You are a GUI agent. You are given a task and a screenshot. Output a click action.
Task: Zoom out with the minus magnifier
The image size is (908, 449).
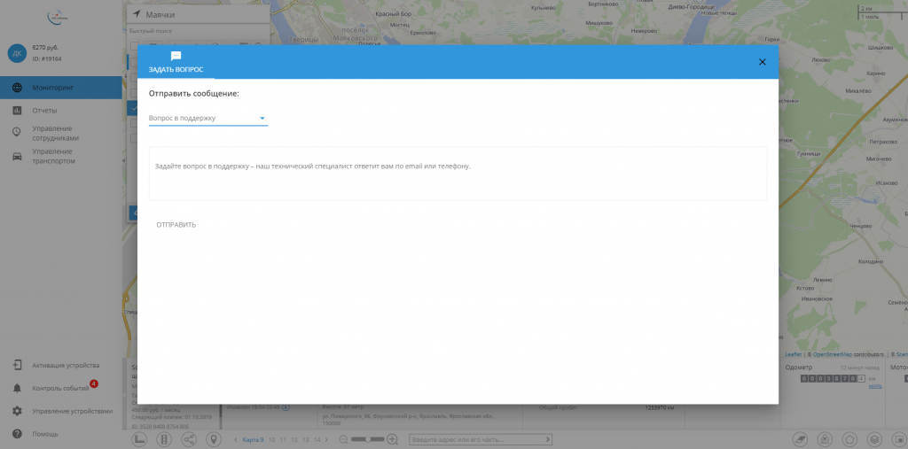(344, 440)
